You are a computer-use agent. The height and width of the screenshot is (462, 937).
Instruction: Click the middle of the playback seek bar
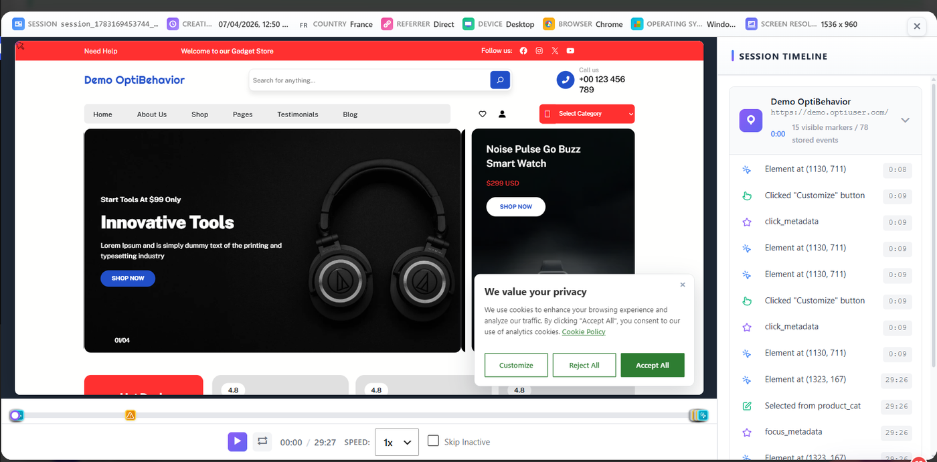pyautogui.click(x=359, y=415)
